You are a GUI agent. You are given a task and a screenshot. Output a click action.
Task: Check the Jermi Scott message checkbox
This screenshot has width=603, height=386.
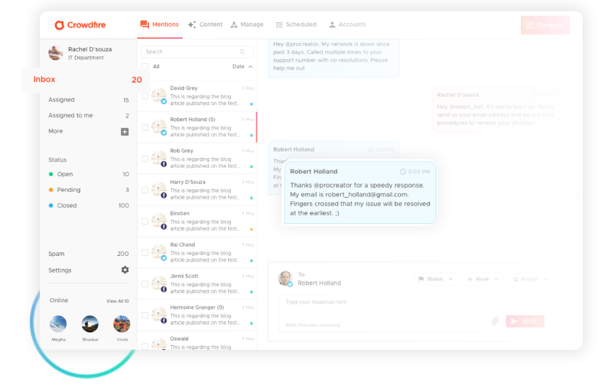tap(145, 284)
